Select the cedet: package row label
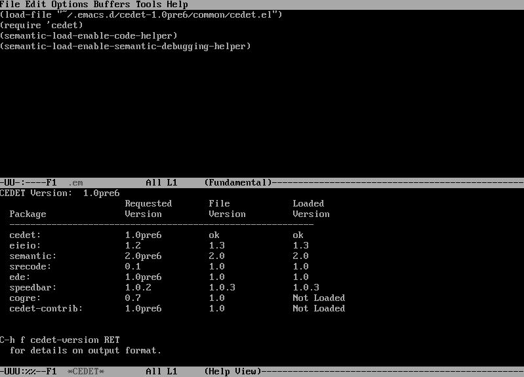This screenshot has width=524, height=377. [x=25, y=235]
